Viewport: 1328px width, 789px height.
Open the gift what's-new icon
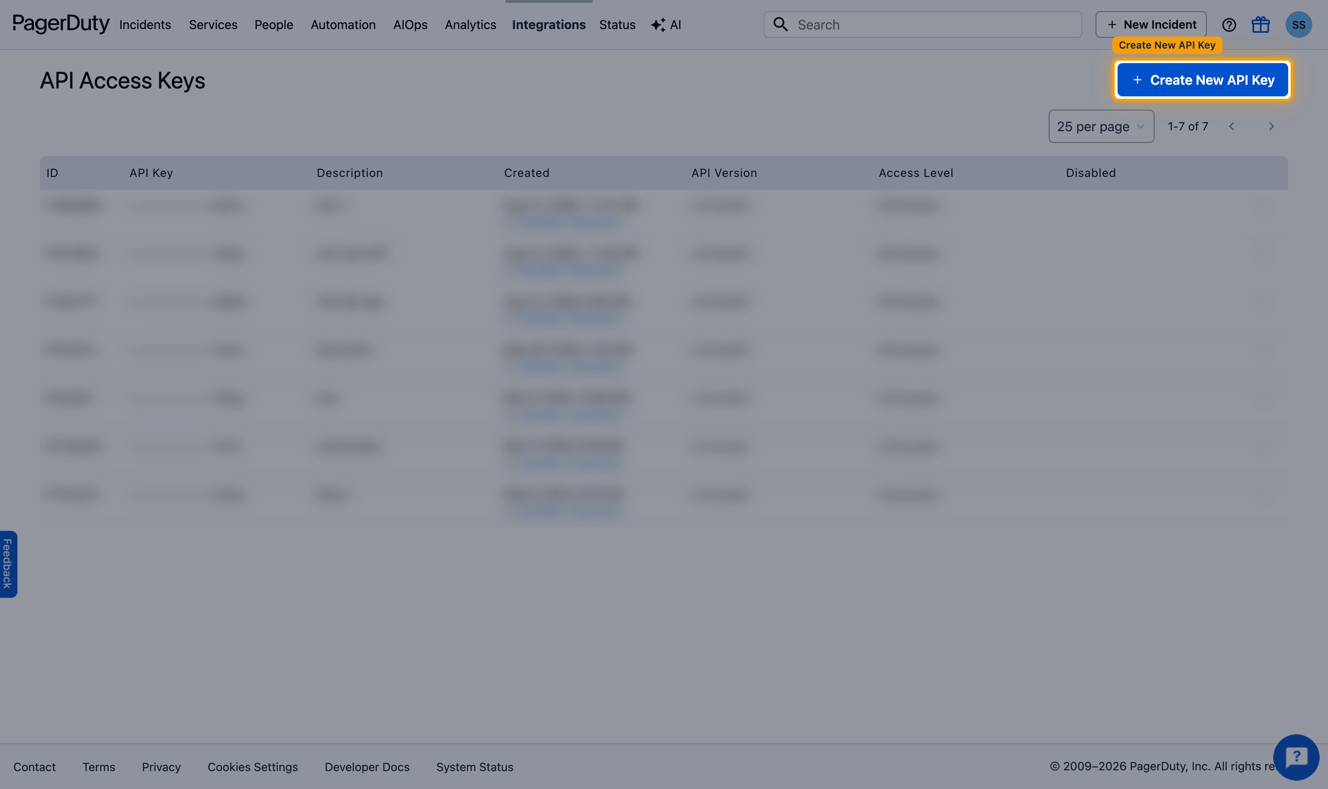[1260, 25]
